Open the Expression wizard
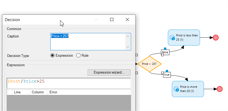Image resolution: width=228 pixels, height=111 pixels. [109, 72]
